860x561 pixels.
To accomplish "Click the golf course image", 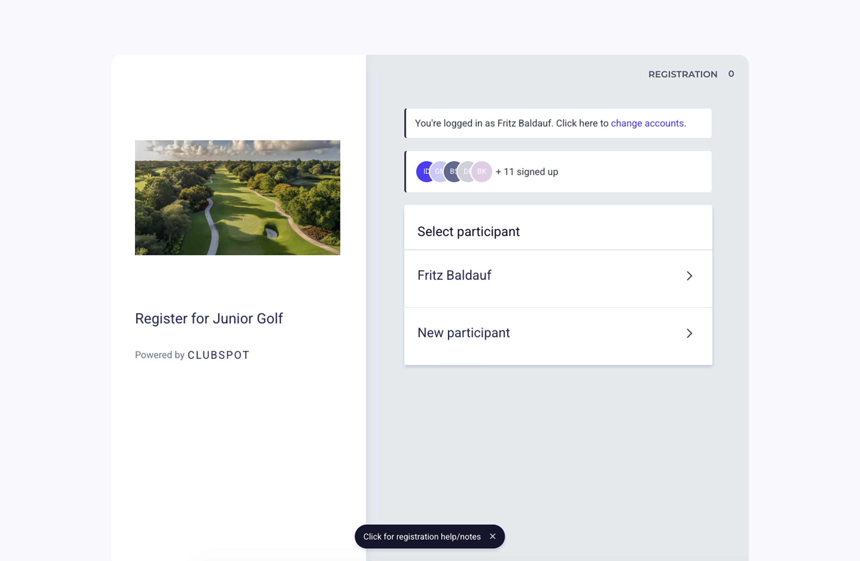I will (x=237, y=198).
